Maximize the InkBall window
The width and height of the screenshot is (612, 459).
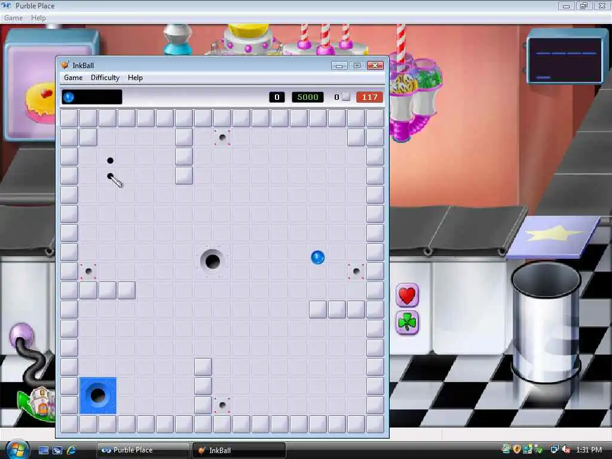356,66
